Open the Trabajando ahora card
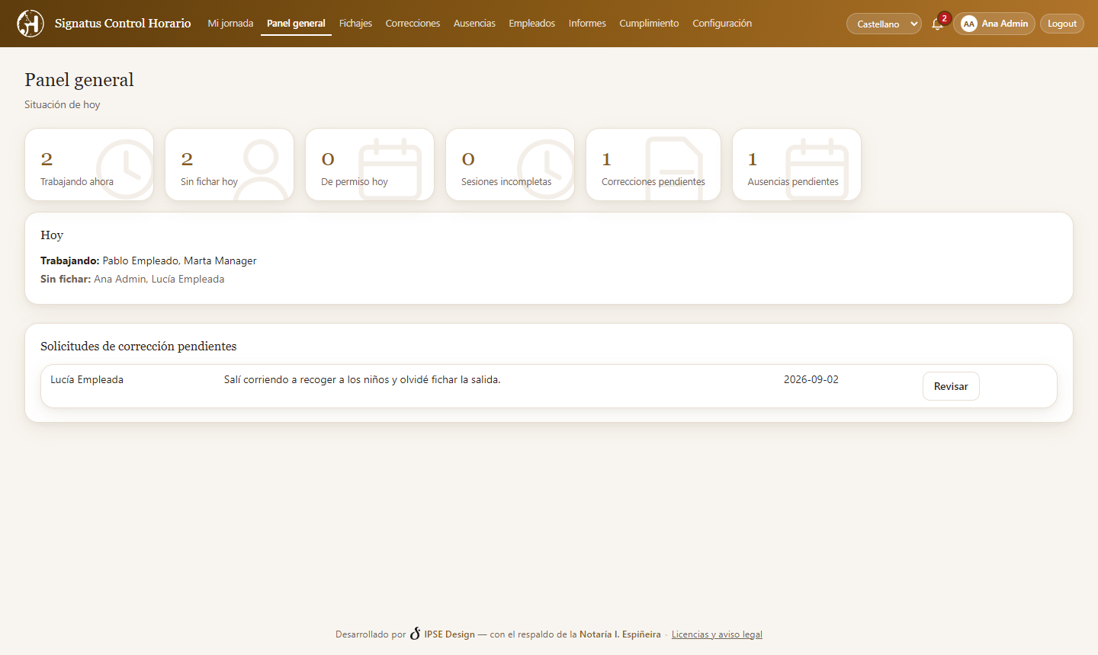Image resolution: width=1098 pixels, height=655 pixels. click(x=89, y=165)
